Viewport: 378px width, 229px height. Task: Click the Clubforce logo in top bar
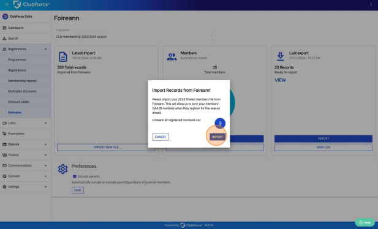click(x=32, y=4)
